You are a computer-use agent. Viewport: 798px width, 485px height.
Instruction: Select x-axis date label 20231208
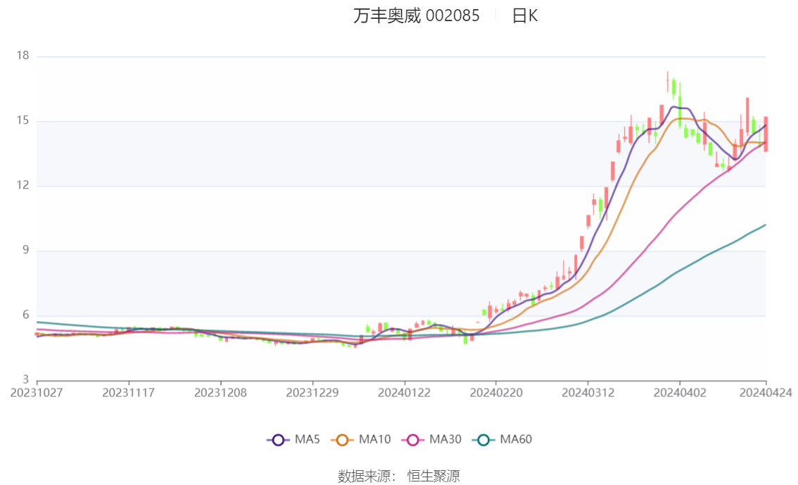(220, 393)
